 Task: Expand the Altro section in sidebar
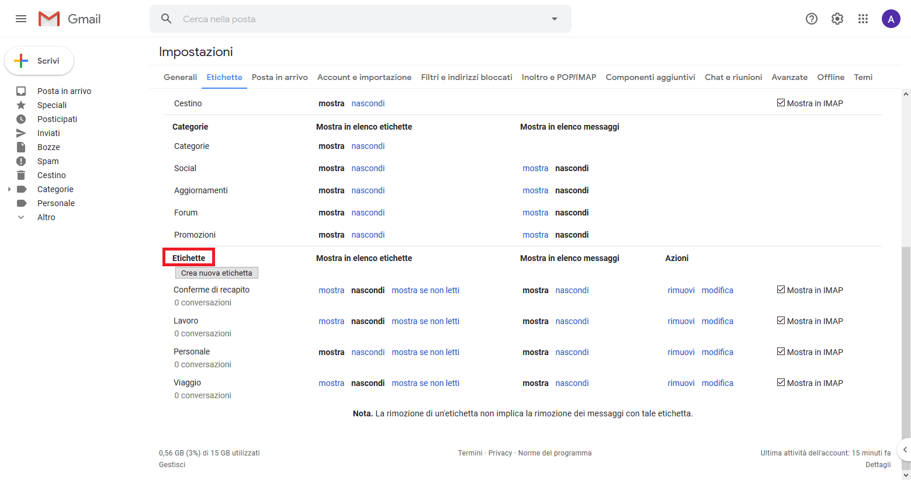coord(21,217)
